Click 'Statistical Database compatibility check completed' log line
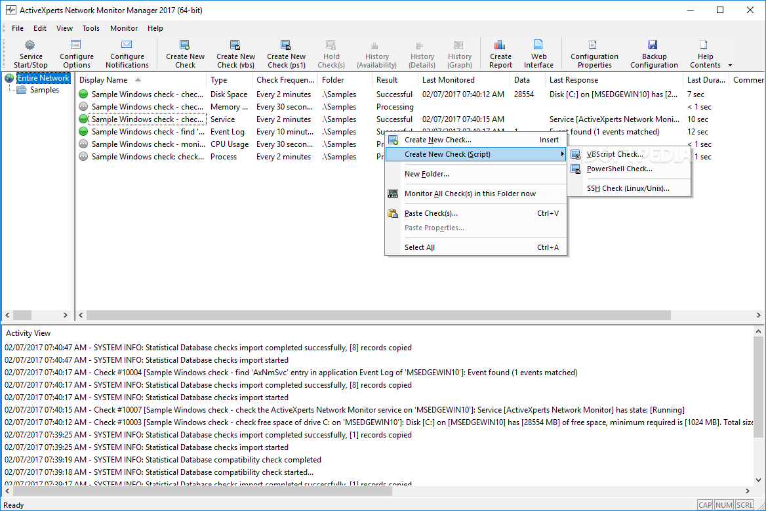 pos(163,460)
